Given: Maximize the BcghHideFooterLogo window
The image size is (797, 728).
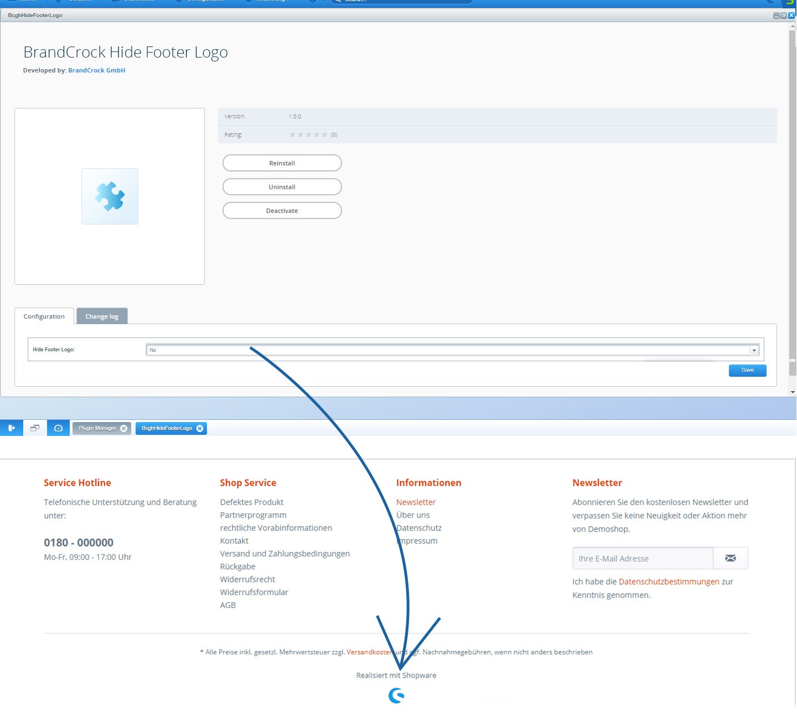Looking at the screenshot, I should coord(784,15).
